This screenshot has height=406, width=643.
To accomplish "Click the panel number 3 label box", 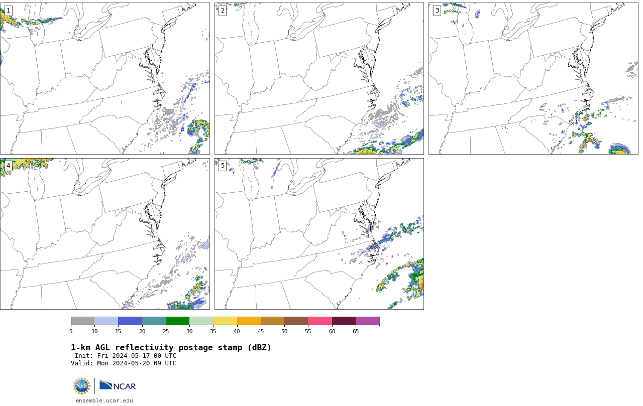I will tap(437, 11).
